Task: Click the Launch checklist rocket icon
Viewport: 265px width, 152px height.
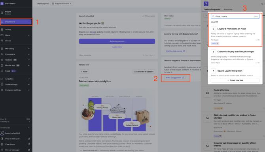Action: (2, 133)
